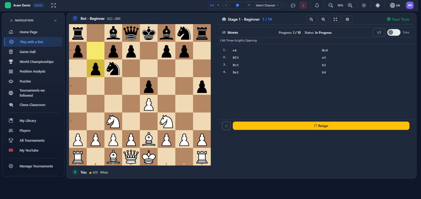Click the Puzzles icon in sidebar
Screen dimensions: 421x199
(x=11, y=81)
